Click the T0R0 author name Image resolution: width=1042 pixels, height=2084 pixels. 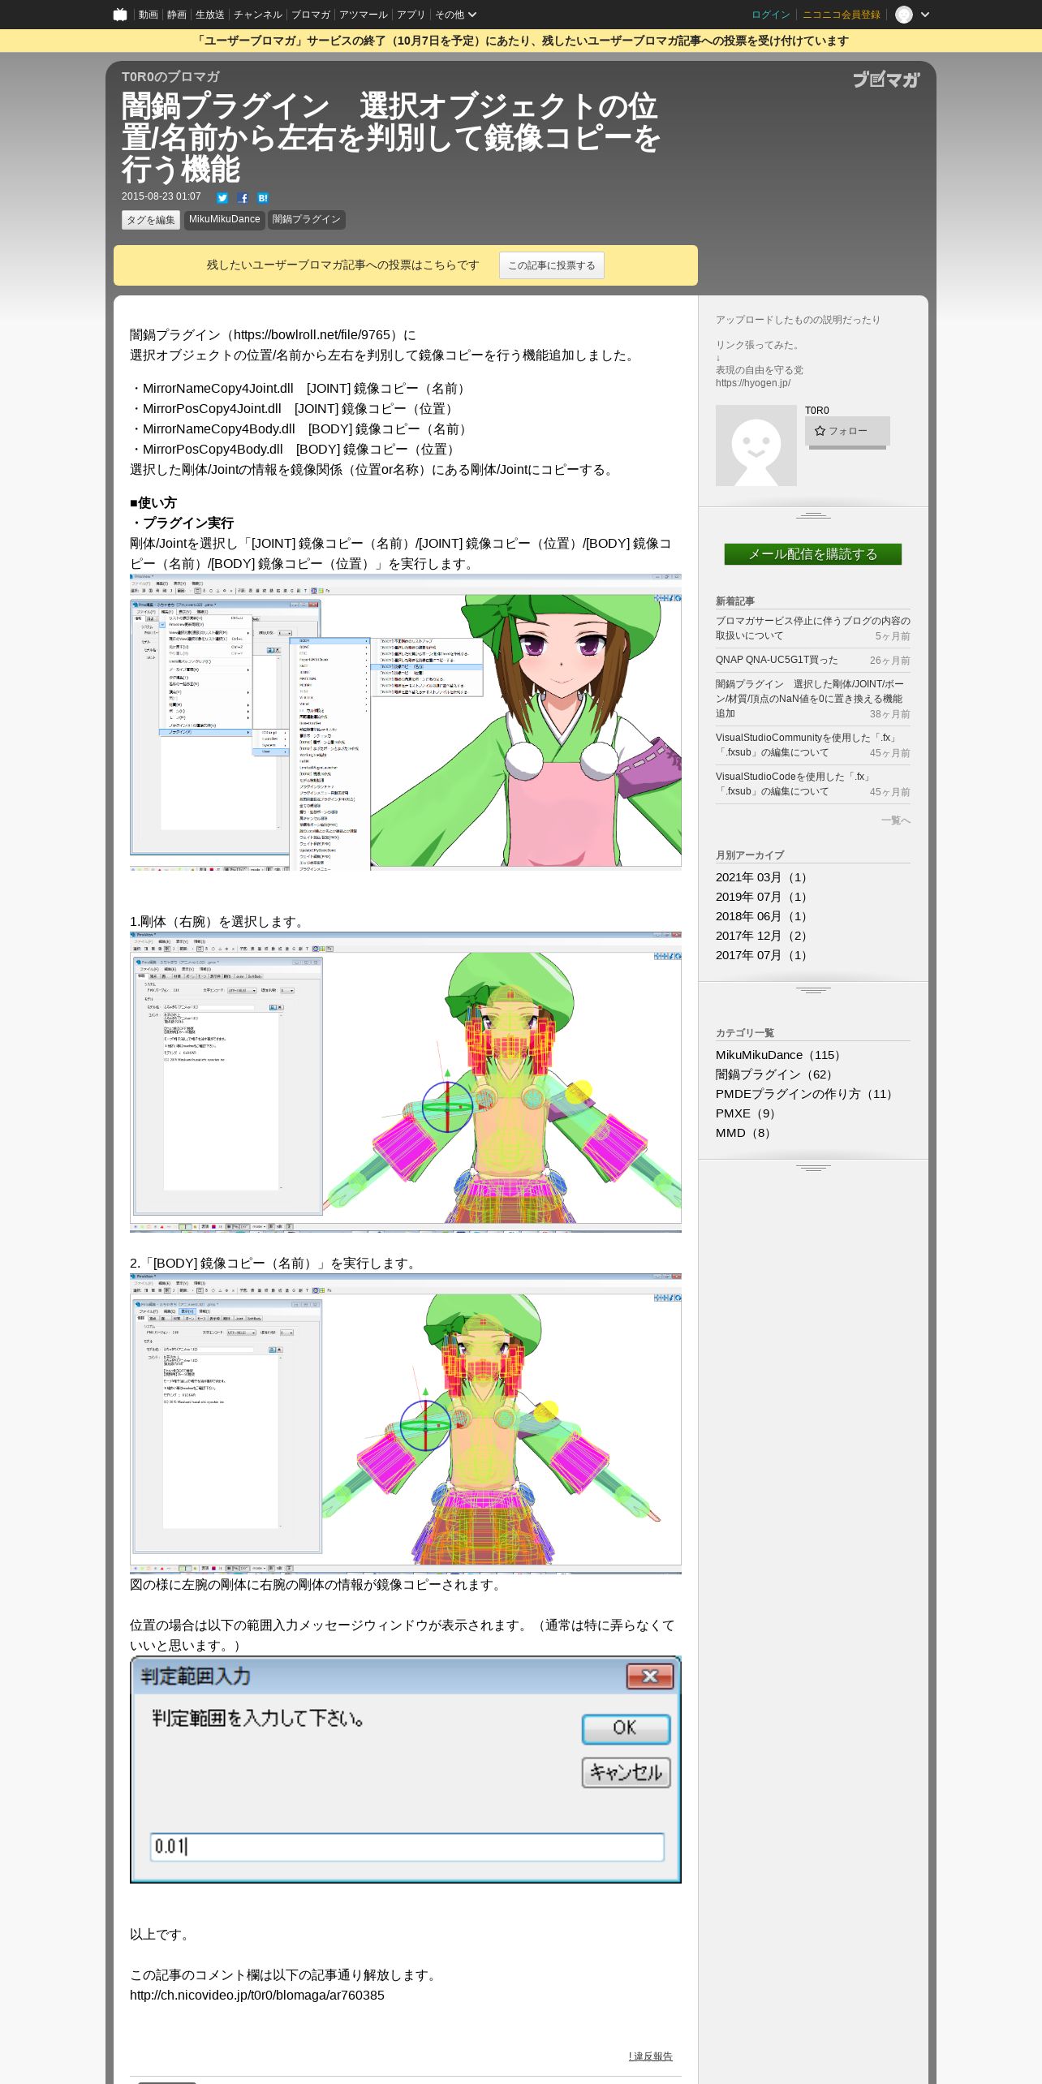[817, 411]
